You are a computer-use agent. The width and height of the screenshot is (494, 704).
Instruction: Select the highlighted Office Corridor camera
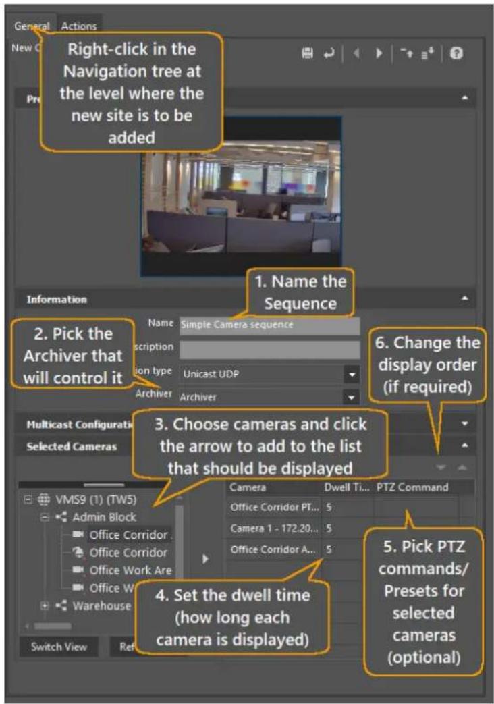(121, 535)
